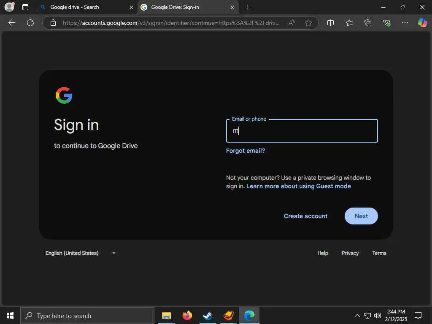
Task: Open split screen icon in toolbar
Action: point(330,23)
